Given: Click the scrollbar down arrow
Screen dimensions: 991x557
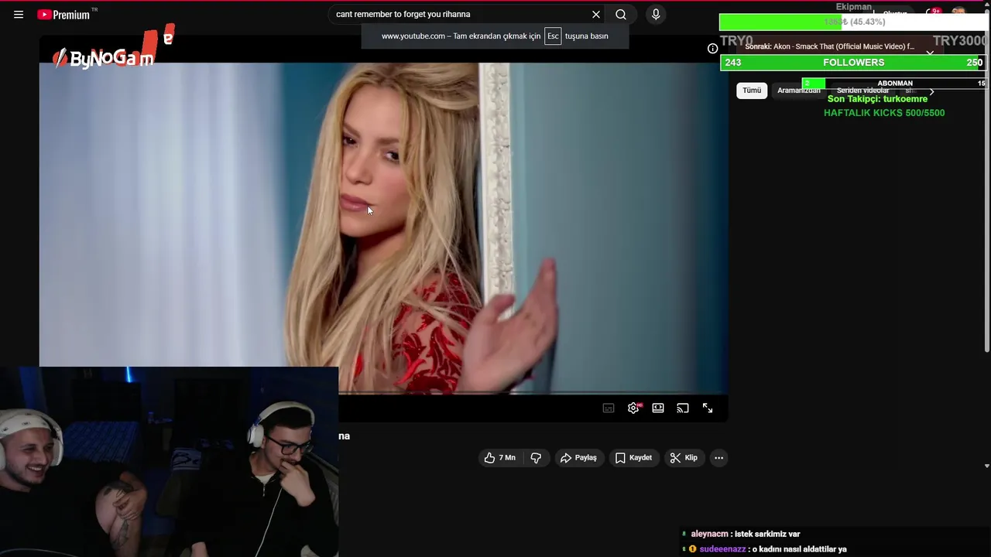Looking at the screenshot, I should coord(987,466).
